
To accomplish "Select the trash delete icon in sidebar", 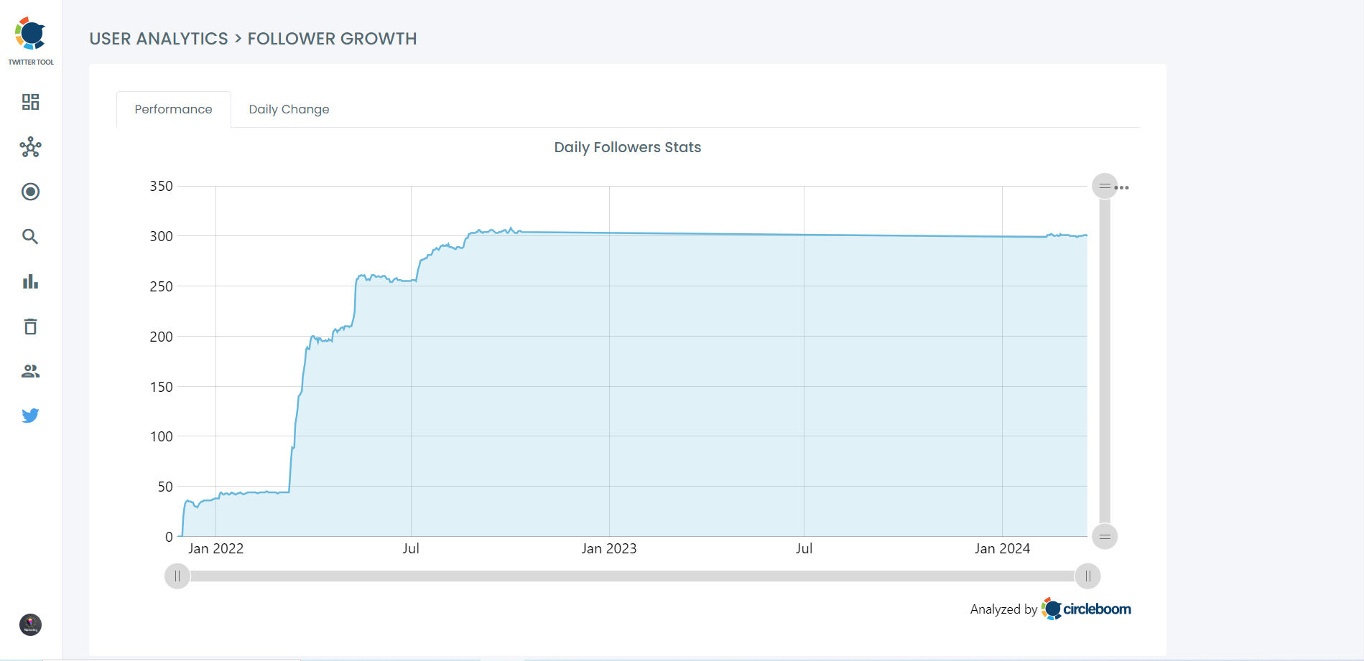I will (30, 327).
